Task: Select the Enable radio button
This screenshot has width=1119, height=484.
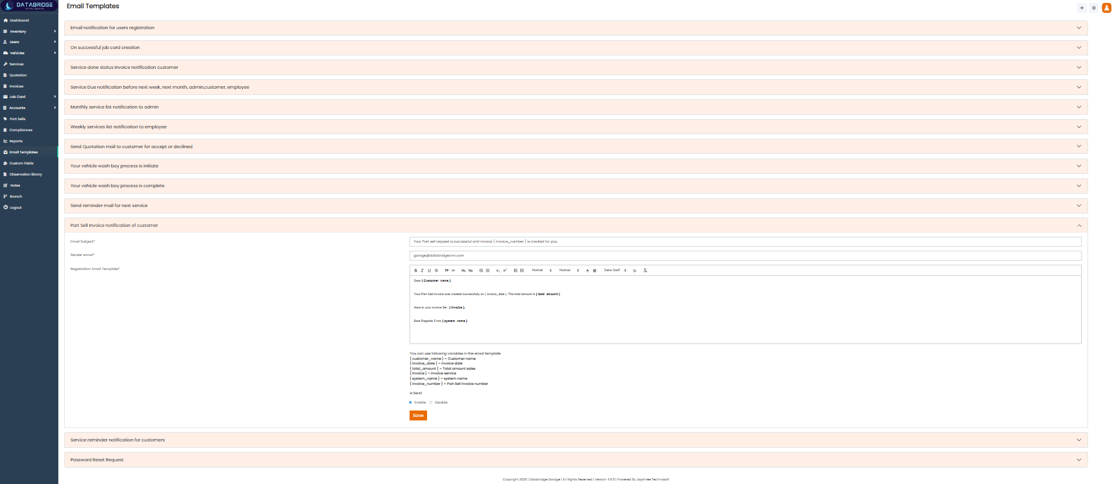Action: tap(411, 402)
